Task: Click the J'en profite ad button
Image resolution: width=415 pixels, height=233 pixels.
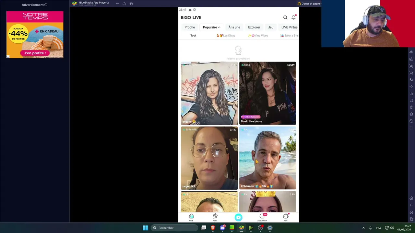Action: tap(35, 53)
